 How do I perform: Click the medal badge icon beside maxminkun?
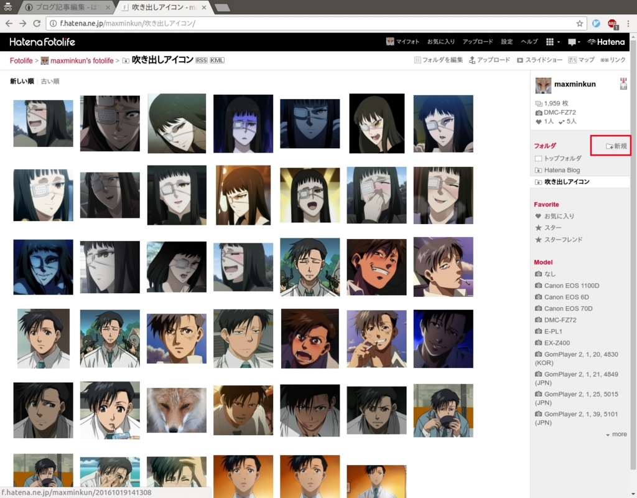[623, 84]
